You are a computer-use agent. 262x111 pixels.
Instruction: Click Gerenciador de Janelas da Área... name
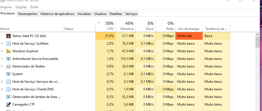coord(36,97)
